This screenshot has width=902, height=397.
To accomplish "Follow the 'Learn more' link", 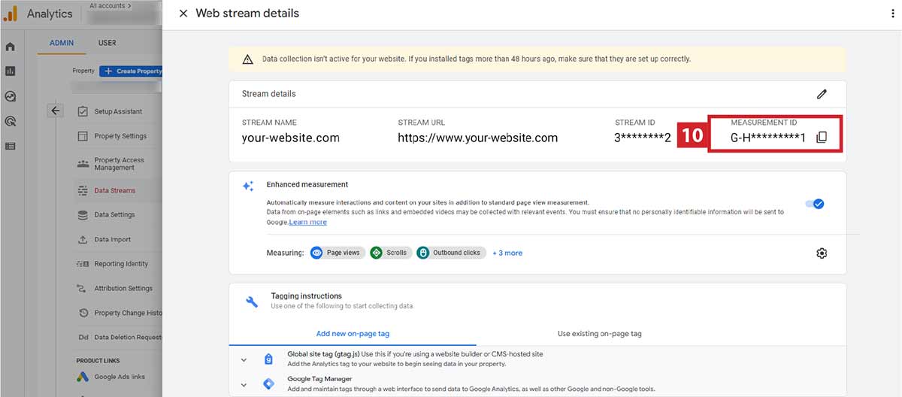I will pyautogui.click(x=308, y=222).
